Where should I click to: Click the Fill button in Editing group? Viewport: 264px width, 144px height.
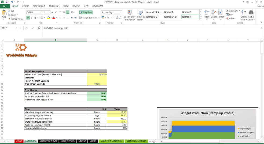pyautogui.click(x=230, y=15)
